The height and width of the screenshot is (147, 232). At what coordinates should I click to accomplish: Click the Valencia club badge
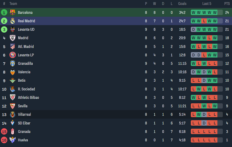tap(12, 72)
